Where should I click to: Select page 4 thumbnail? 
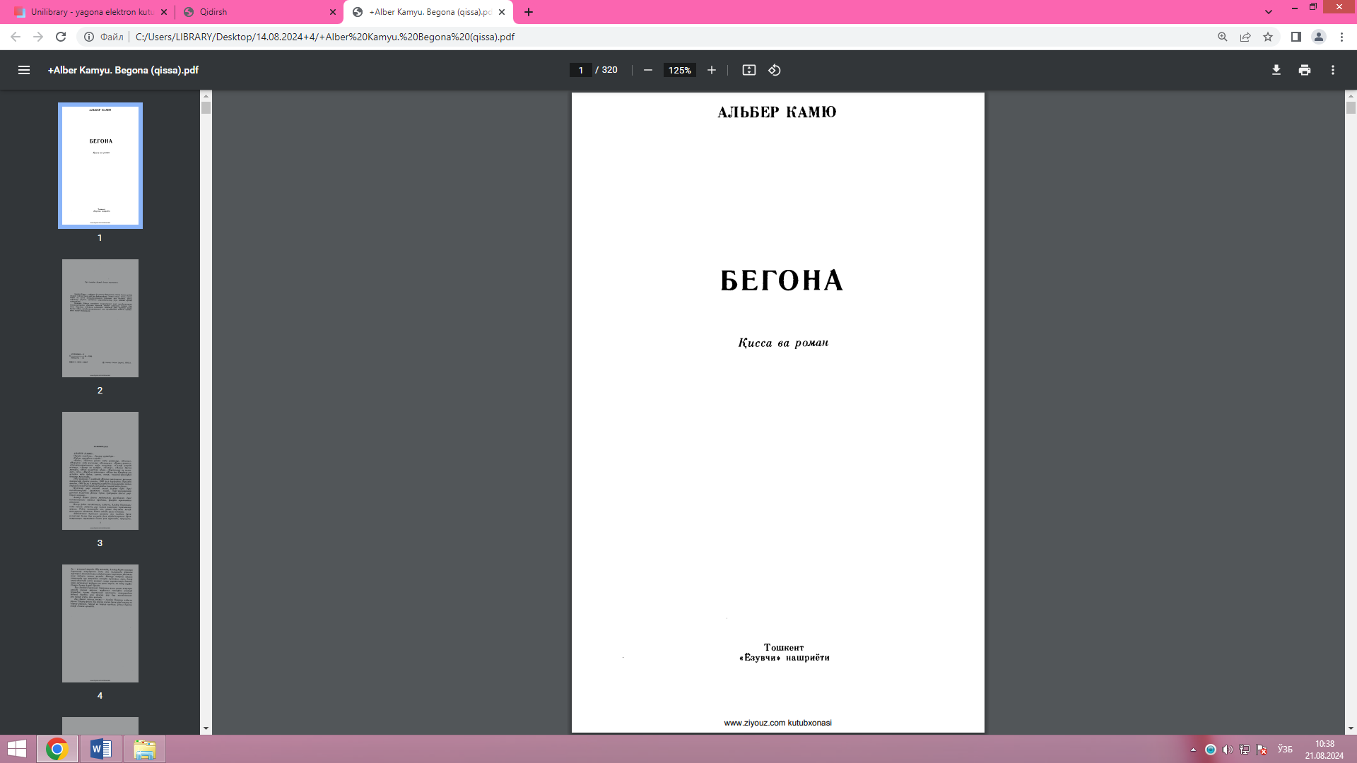100,623
